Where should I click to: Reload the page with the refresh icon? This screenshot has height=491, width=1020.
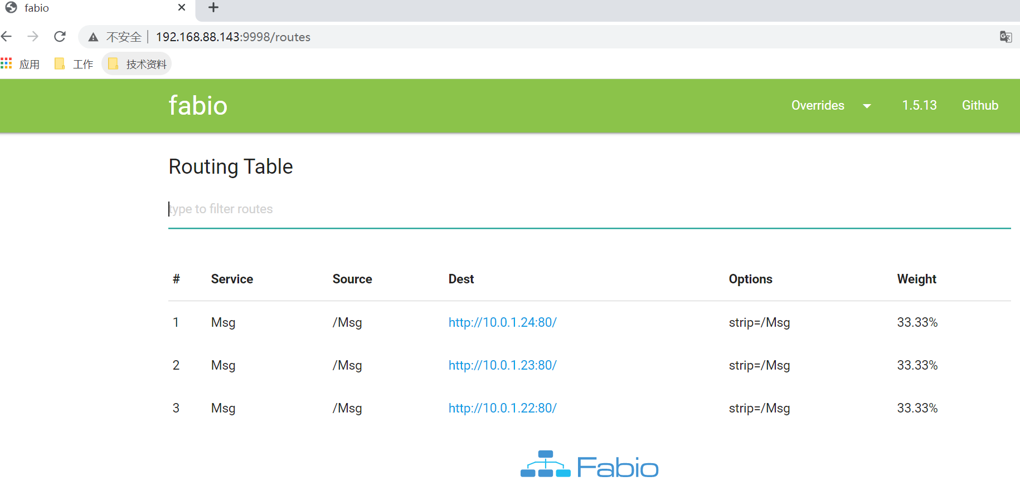pos(60,37)
